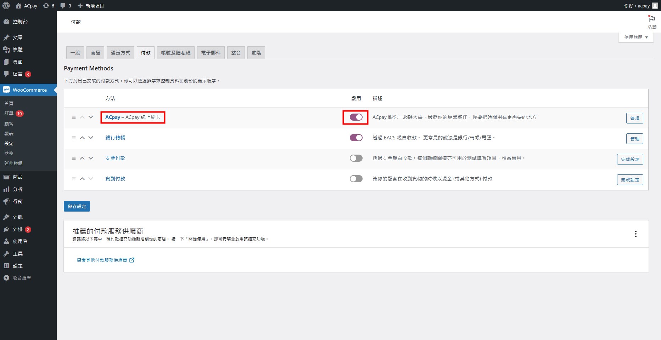Screen dimensions: 661x340
Task: Expand the 使用說明 help dropdown
Action: [636, 37]
